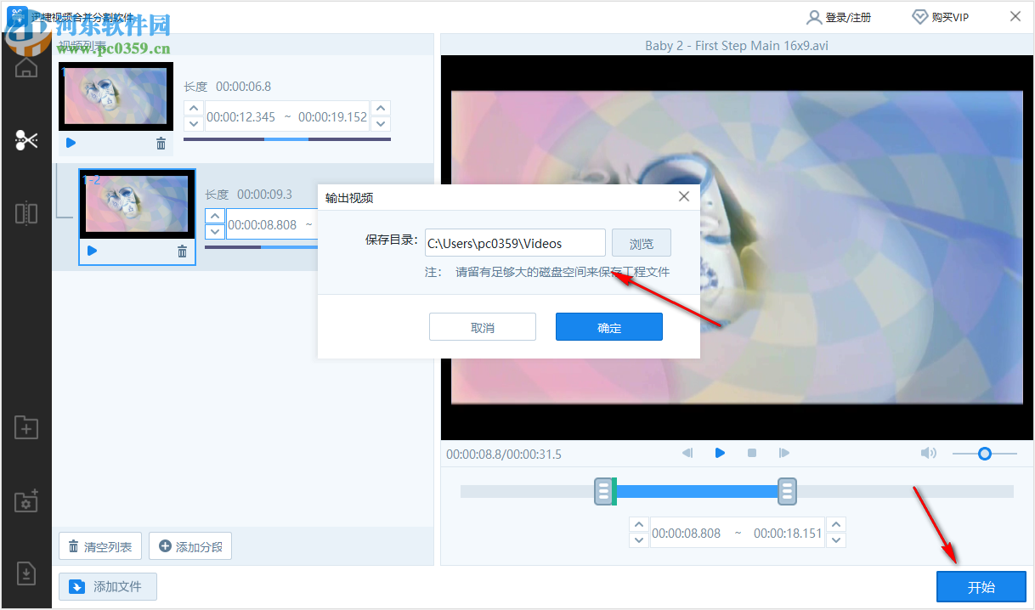The height and width of the screenshot is (610, 1035).
Task: Click the Baby 2 - First Step Main title
Action: pos(737,45)
